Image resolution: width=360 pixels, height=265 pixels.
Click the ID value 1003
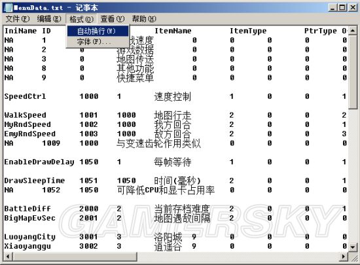tap(89, 133)
